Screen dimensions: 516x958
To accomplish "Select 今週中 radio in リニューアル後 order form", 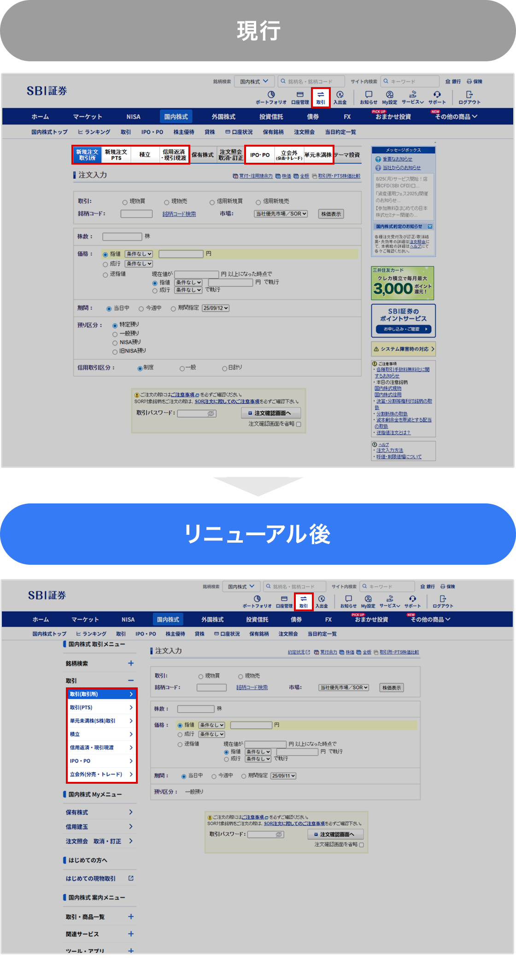I will (214, 776).
